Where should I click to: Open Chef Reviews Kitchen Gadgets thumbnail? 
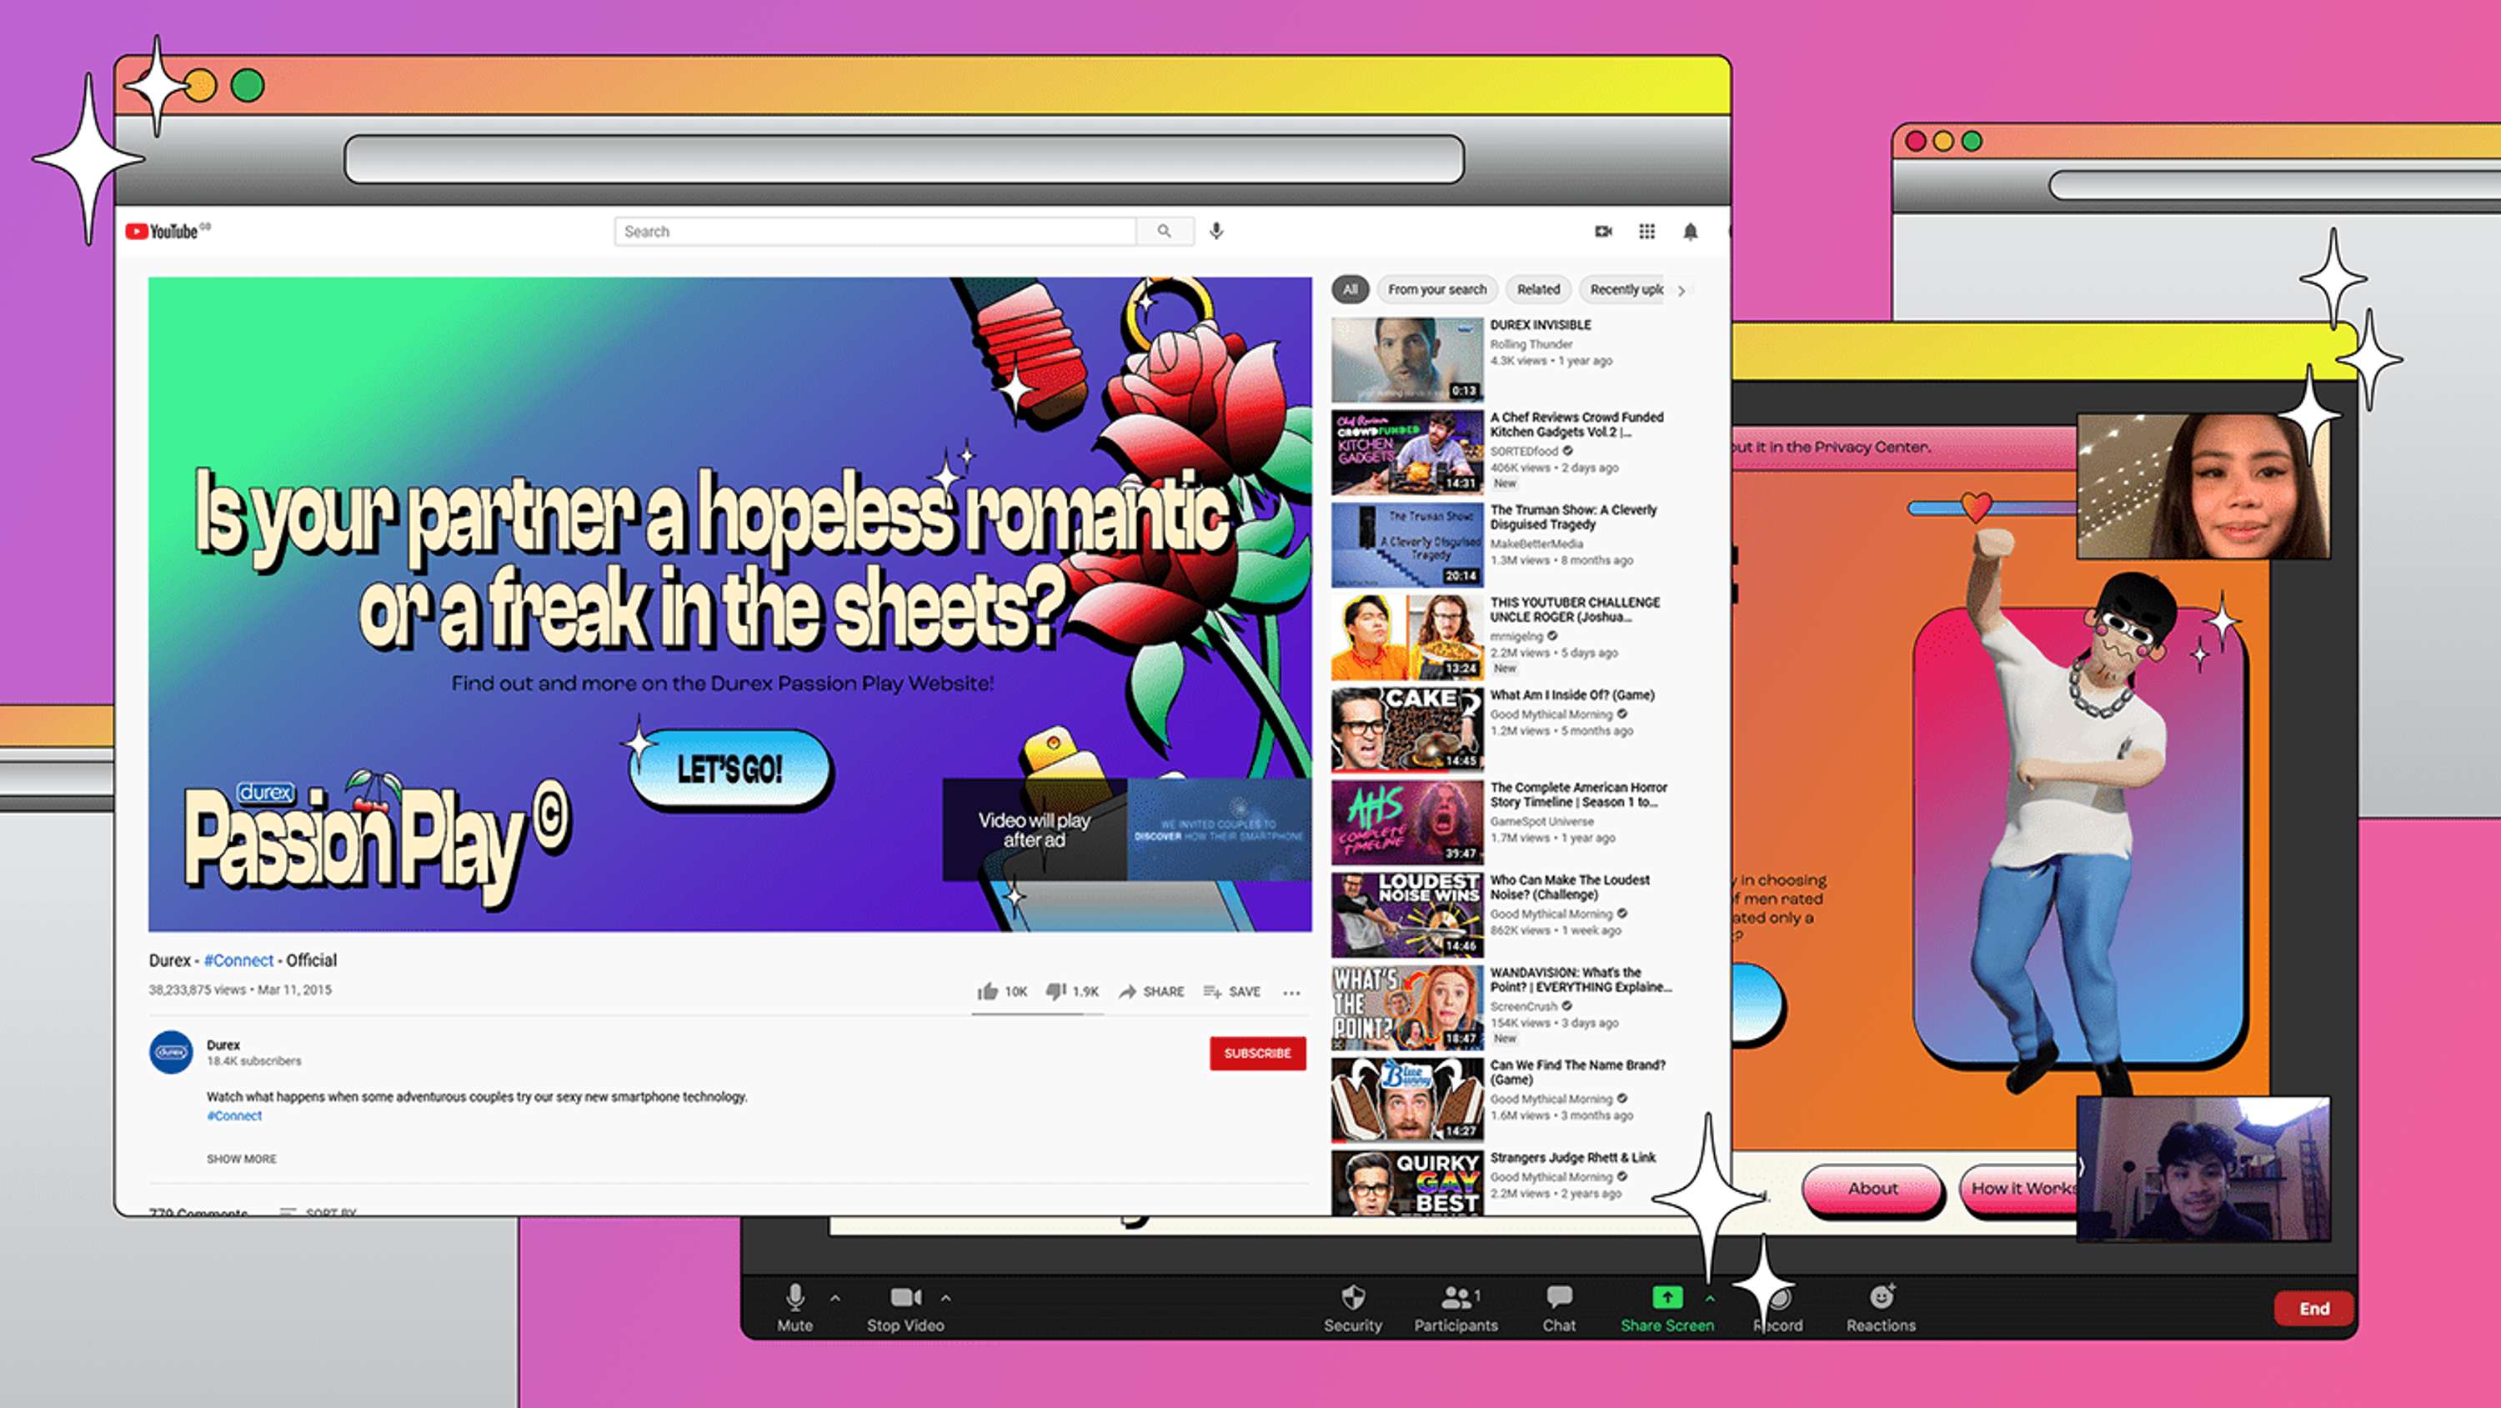1407,453
